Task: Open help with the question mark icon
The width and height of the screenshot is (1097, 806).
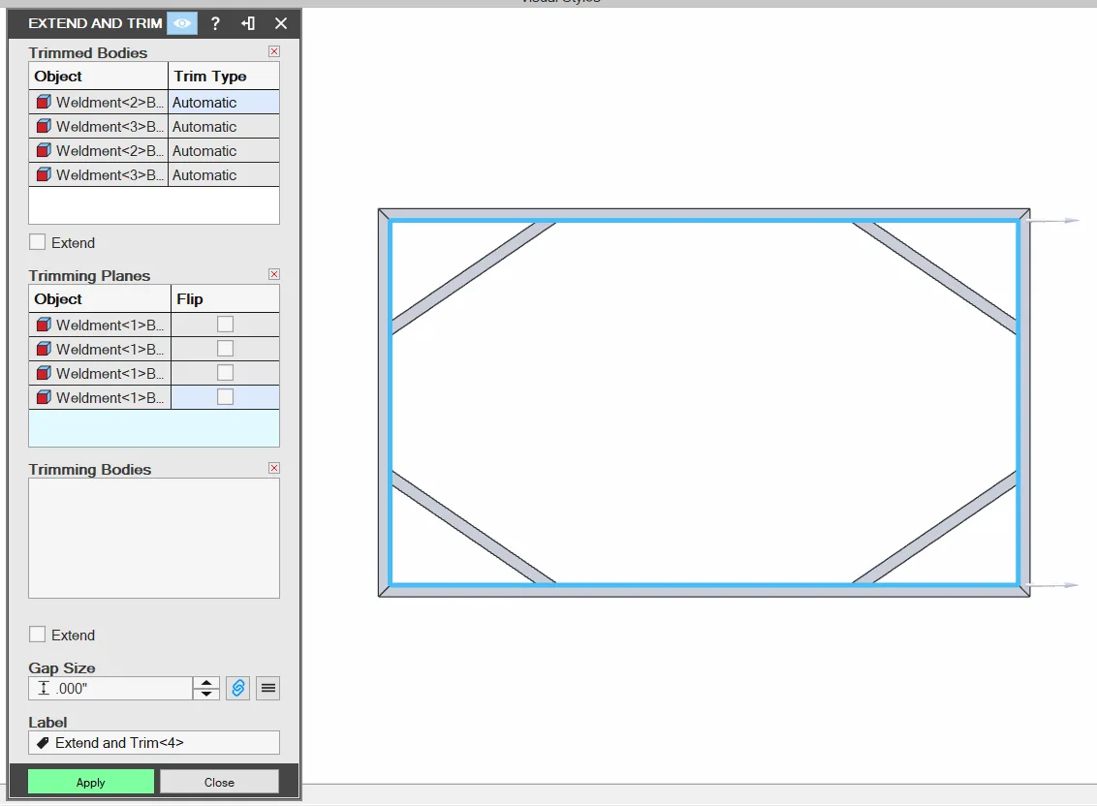Action: [x=215, y=23]
